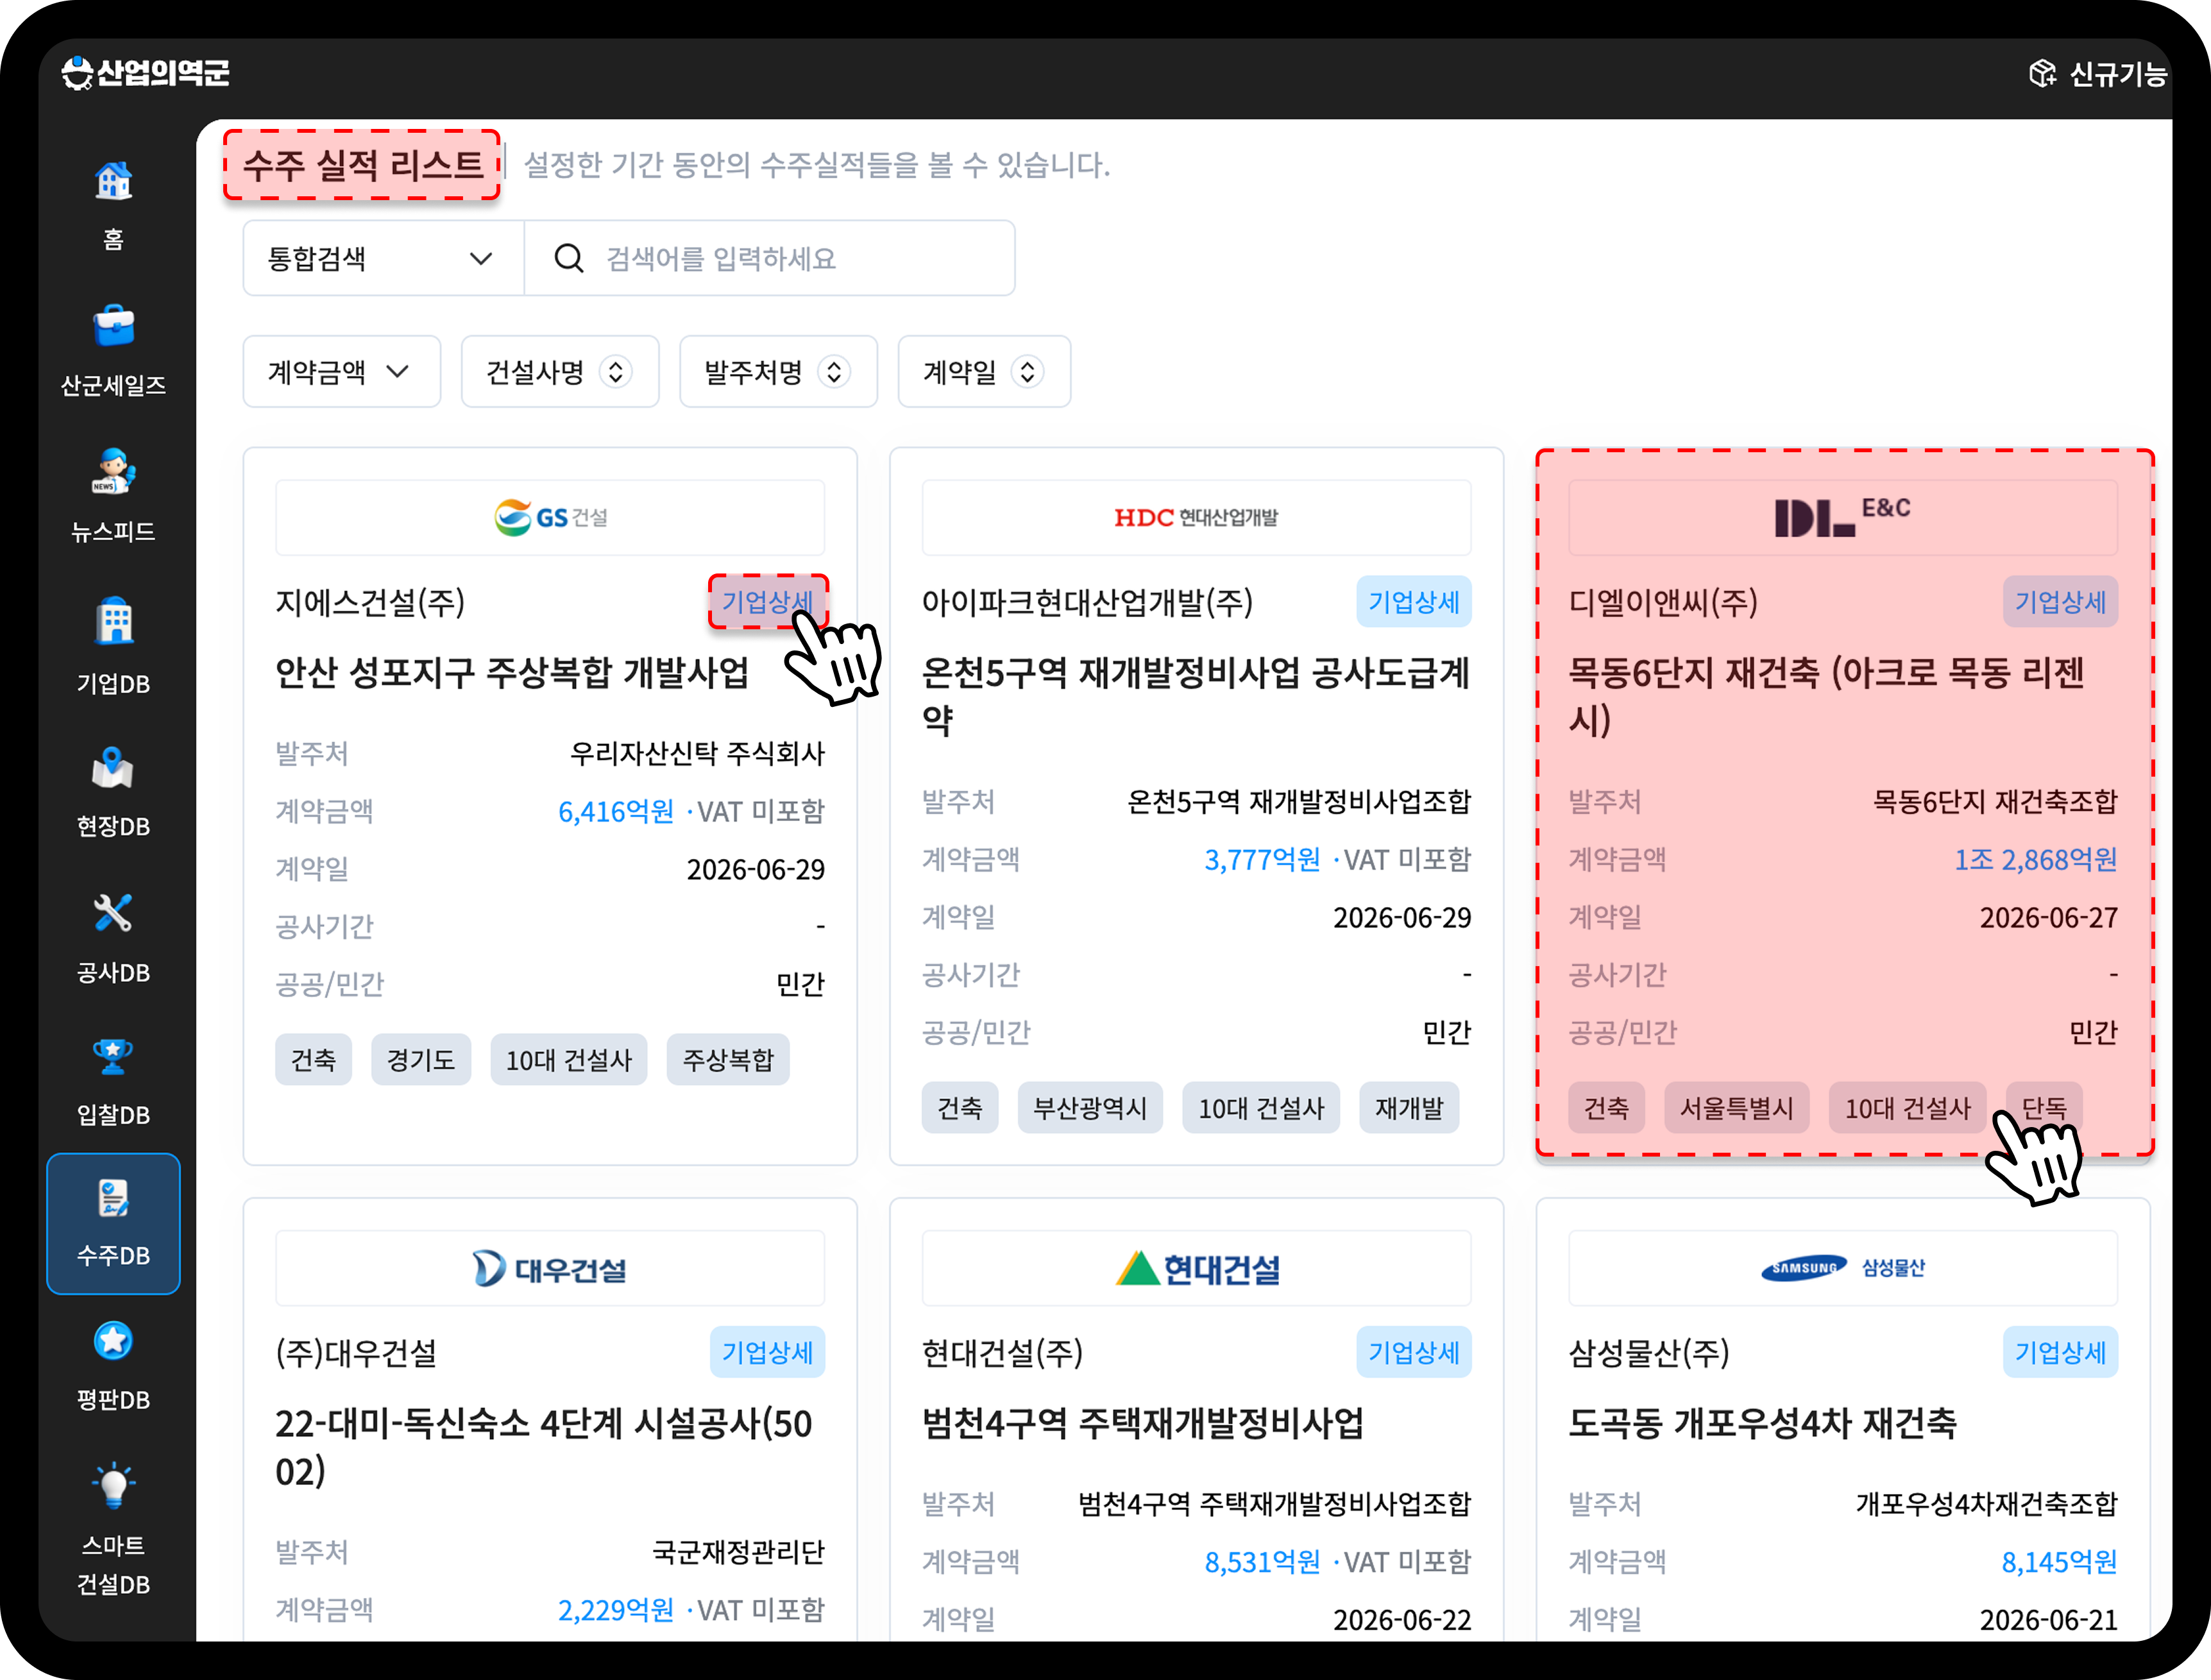2211x1680 pixels.
Task: Click the 단독 tag
Action: point(2044,1108)
